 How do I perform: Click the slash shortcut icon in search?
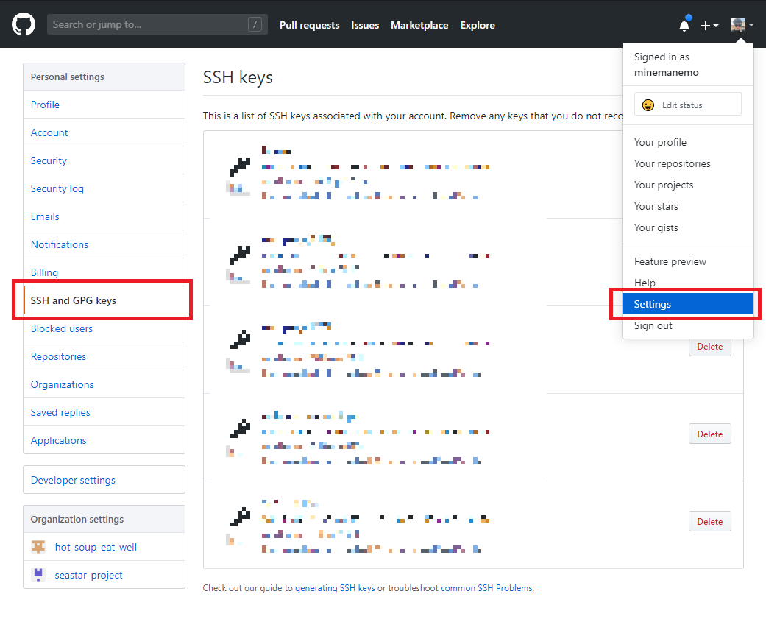(x=255, y=24)
